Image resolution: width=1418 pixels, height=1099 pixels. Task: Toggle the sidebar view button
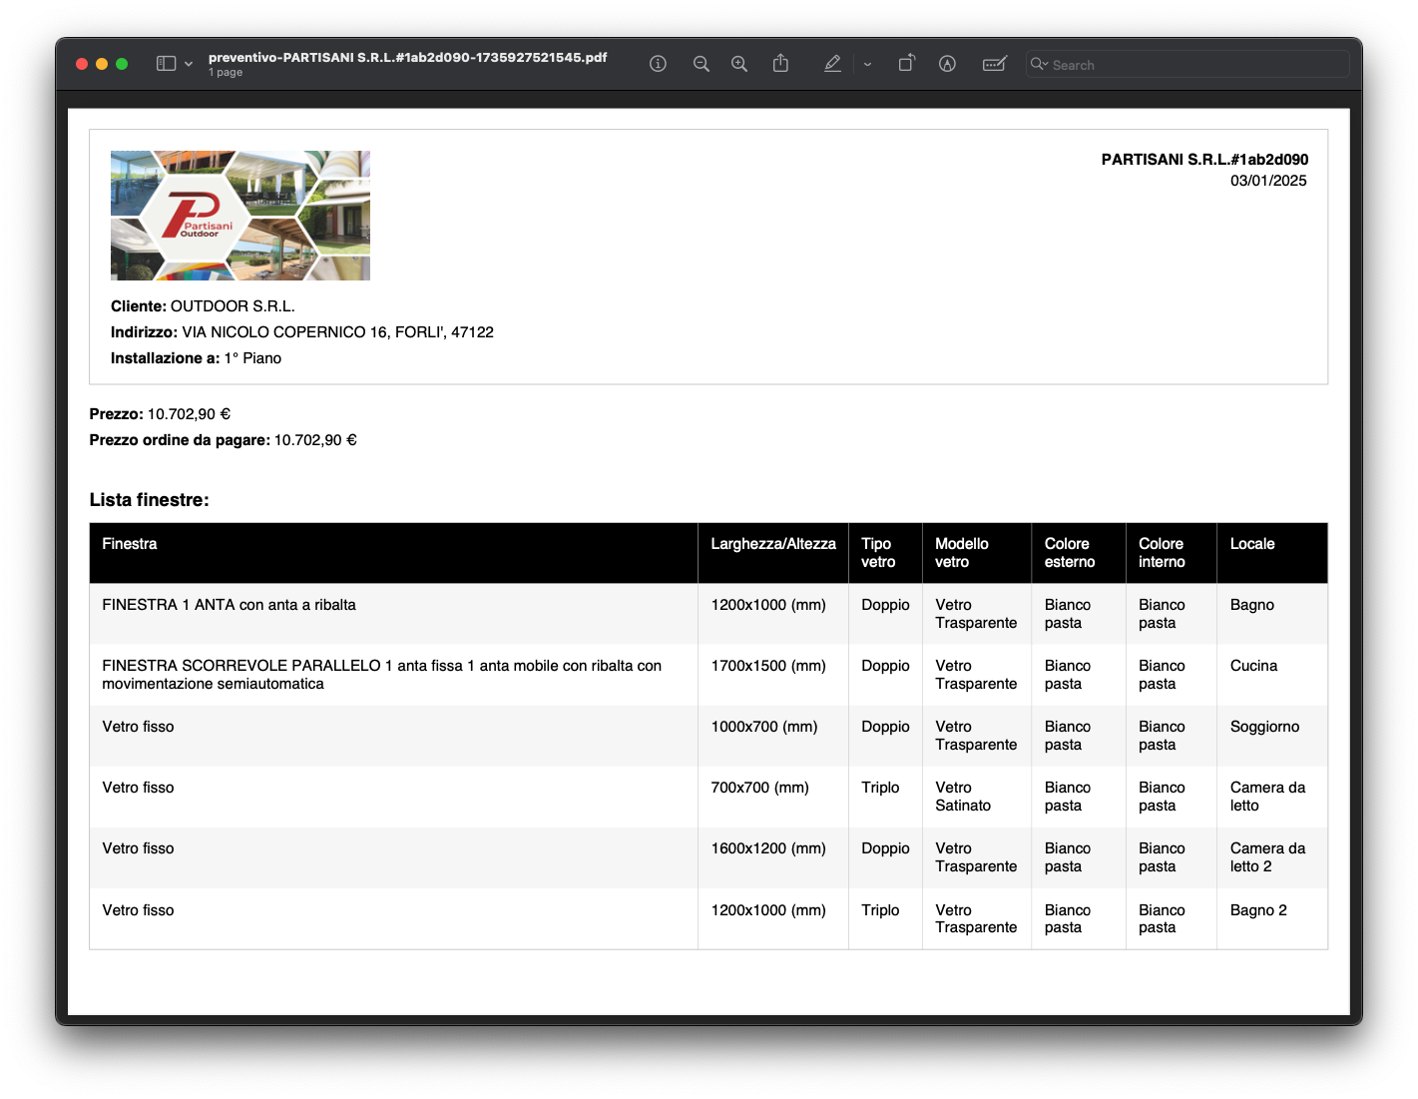tap(166, 64)
